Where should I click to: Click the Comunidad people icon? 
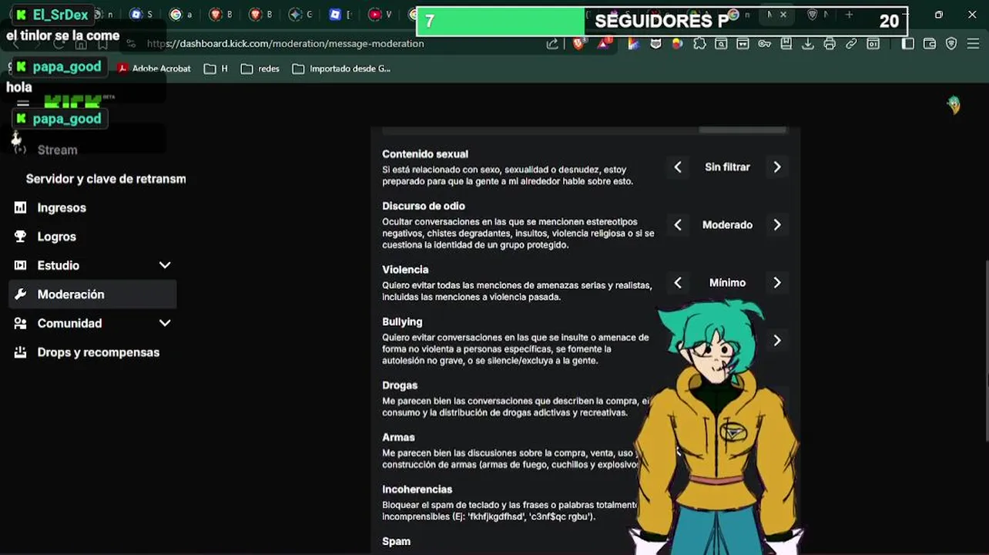click(21, 323)
